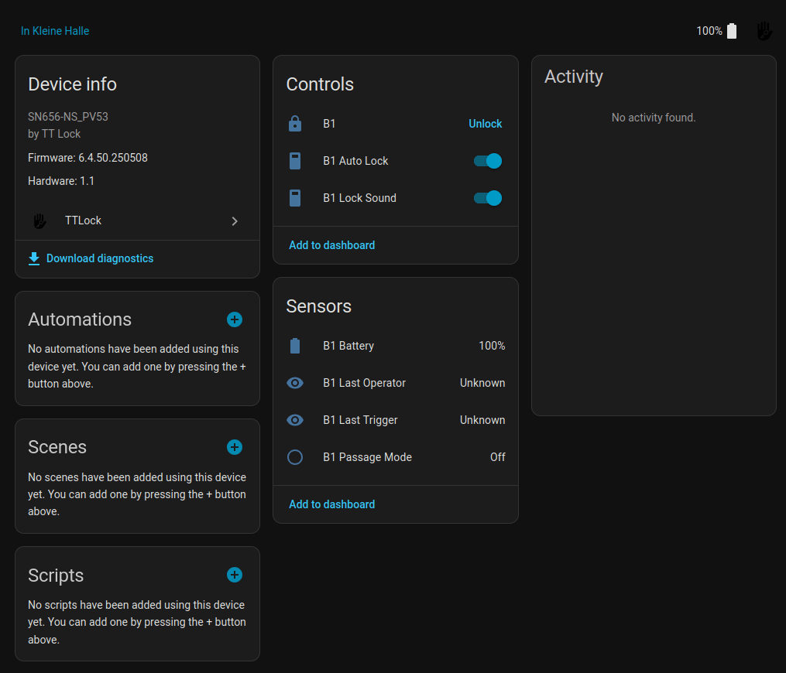Add Controls card to dashboard
Viewport: 786px width, 673px height.
331,245
